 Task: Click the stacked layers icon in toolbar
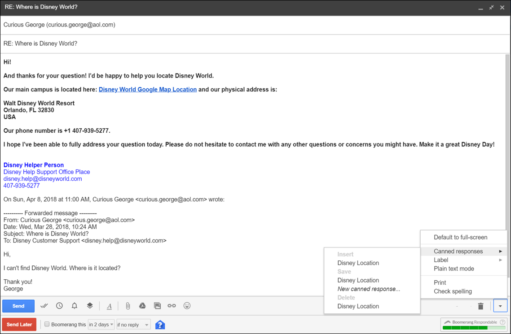[90, 306]
